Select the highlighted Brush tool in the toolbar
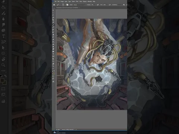The height and width of the screenshot is (134, 179). (53, 25)
